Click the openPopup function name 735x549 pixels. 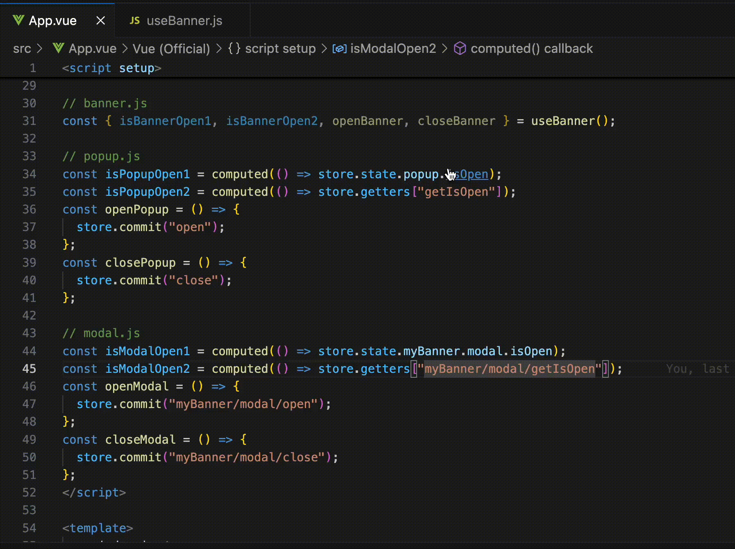click(x=137, y=209)
